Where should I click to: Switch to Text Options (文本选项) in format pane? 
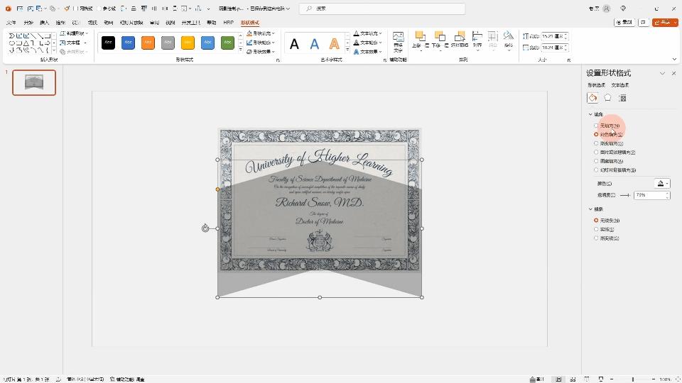pos(620,85)
